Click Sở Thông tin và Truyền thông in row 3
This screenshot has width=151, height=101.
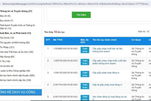coord(138,75)
